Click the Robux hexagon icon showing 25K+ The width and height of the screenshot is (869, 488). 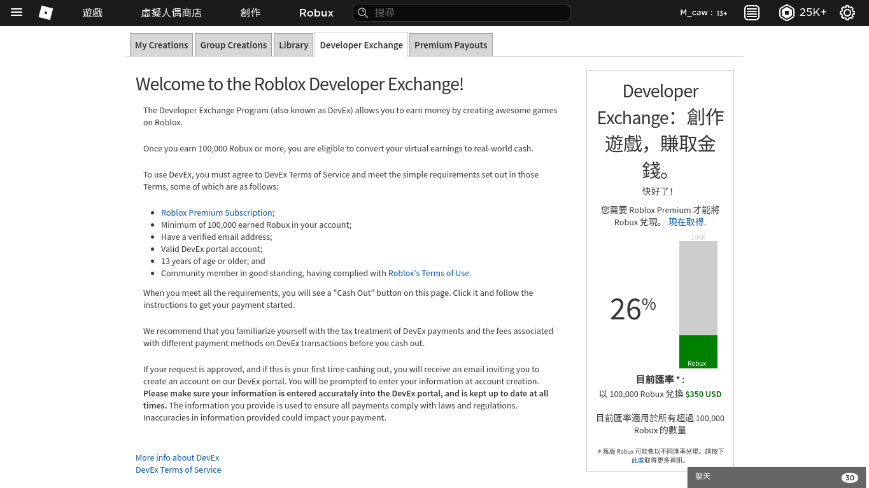tap(788, 13)
